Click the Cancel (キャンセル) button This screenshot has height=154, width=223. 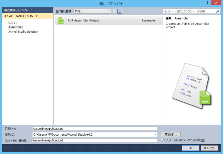click(210, 148)
